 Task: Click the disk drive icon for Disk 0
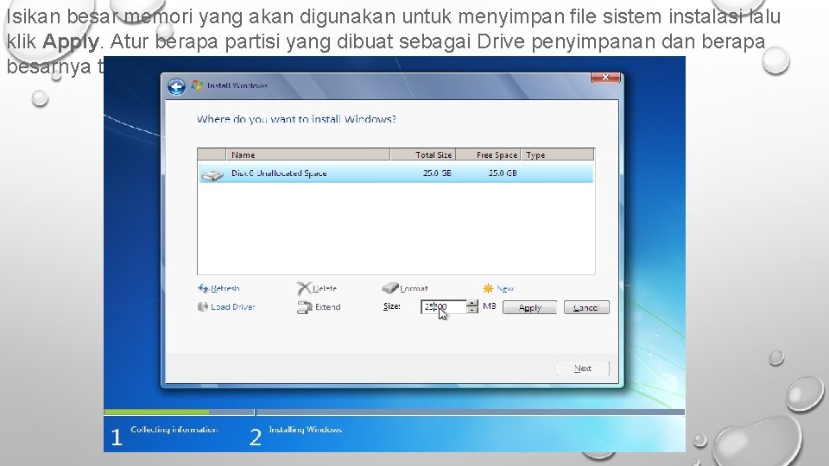click(x=212, y=175)
